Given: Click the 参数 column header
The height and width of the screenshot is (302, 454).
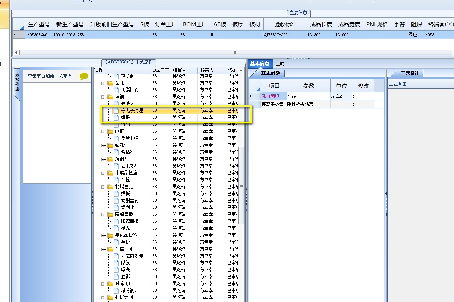Looking at the screenshot, I should pyautogui.click(x=309, y=86).
